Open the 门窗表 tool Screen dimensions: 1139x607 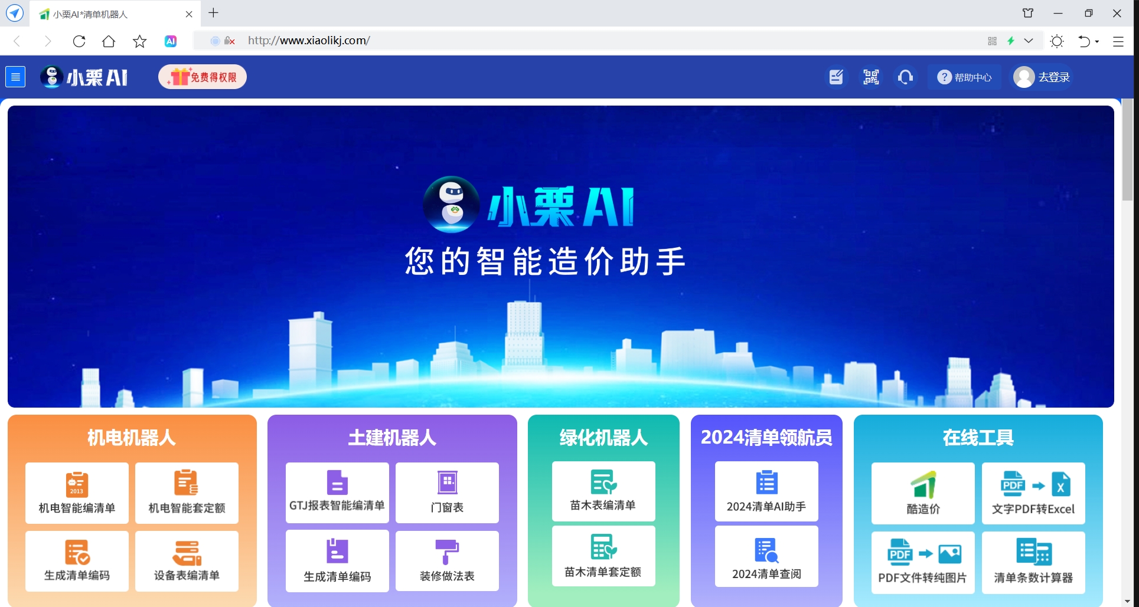(x=447, y=493)
